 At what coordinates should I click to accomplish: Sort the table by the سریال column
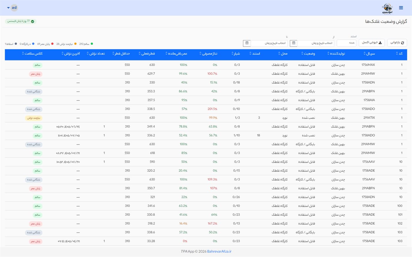(369, 54)
